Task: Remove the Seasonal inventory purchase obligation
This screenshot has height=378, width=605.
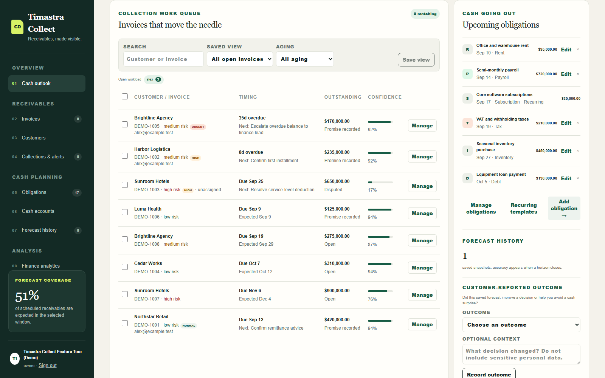Action: click(578, 151)
